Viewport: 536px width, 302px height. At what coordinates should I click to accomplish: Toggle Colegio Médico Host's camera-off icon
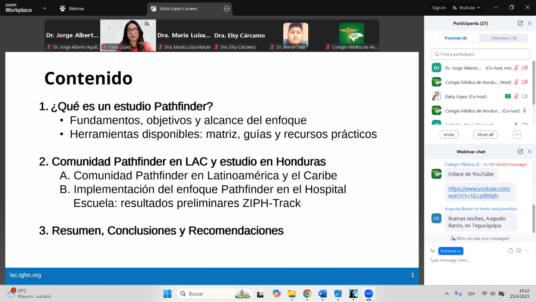(524, 82)
